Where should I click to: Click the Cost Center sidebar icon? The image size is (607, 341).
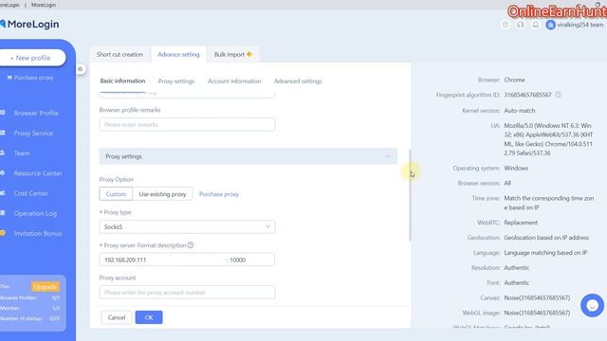[x=3, y=193]
